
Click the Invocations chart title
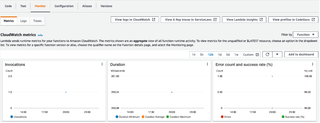point(15,65)
